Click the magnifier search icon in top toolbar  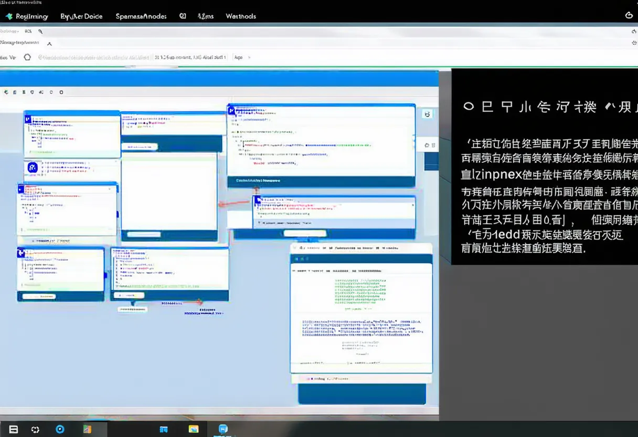pyautogui.click(x=40, y=32)
